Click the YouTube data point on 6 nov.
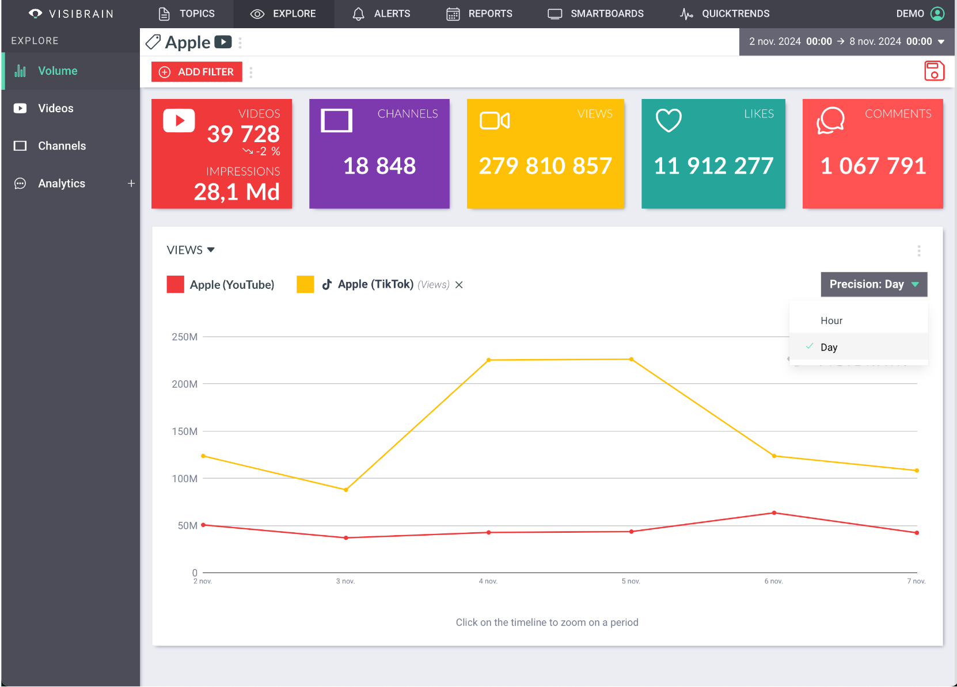This screenshot has height=687, width=957. pos(774,513)
